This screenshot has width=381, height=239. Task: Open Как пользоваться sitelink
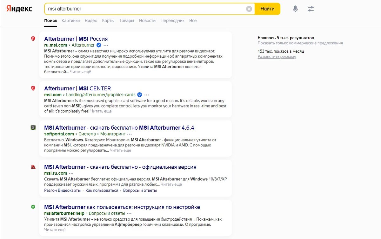click(102, 191)
